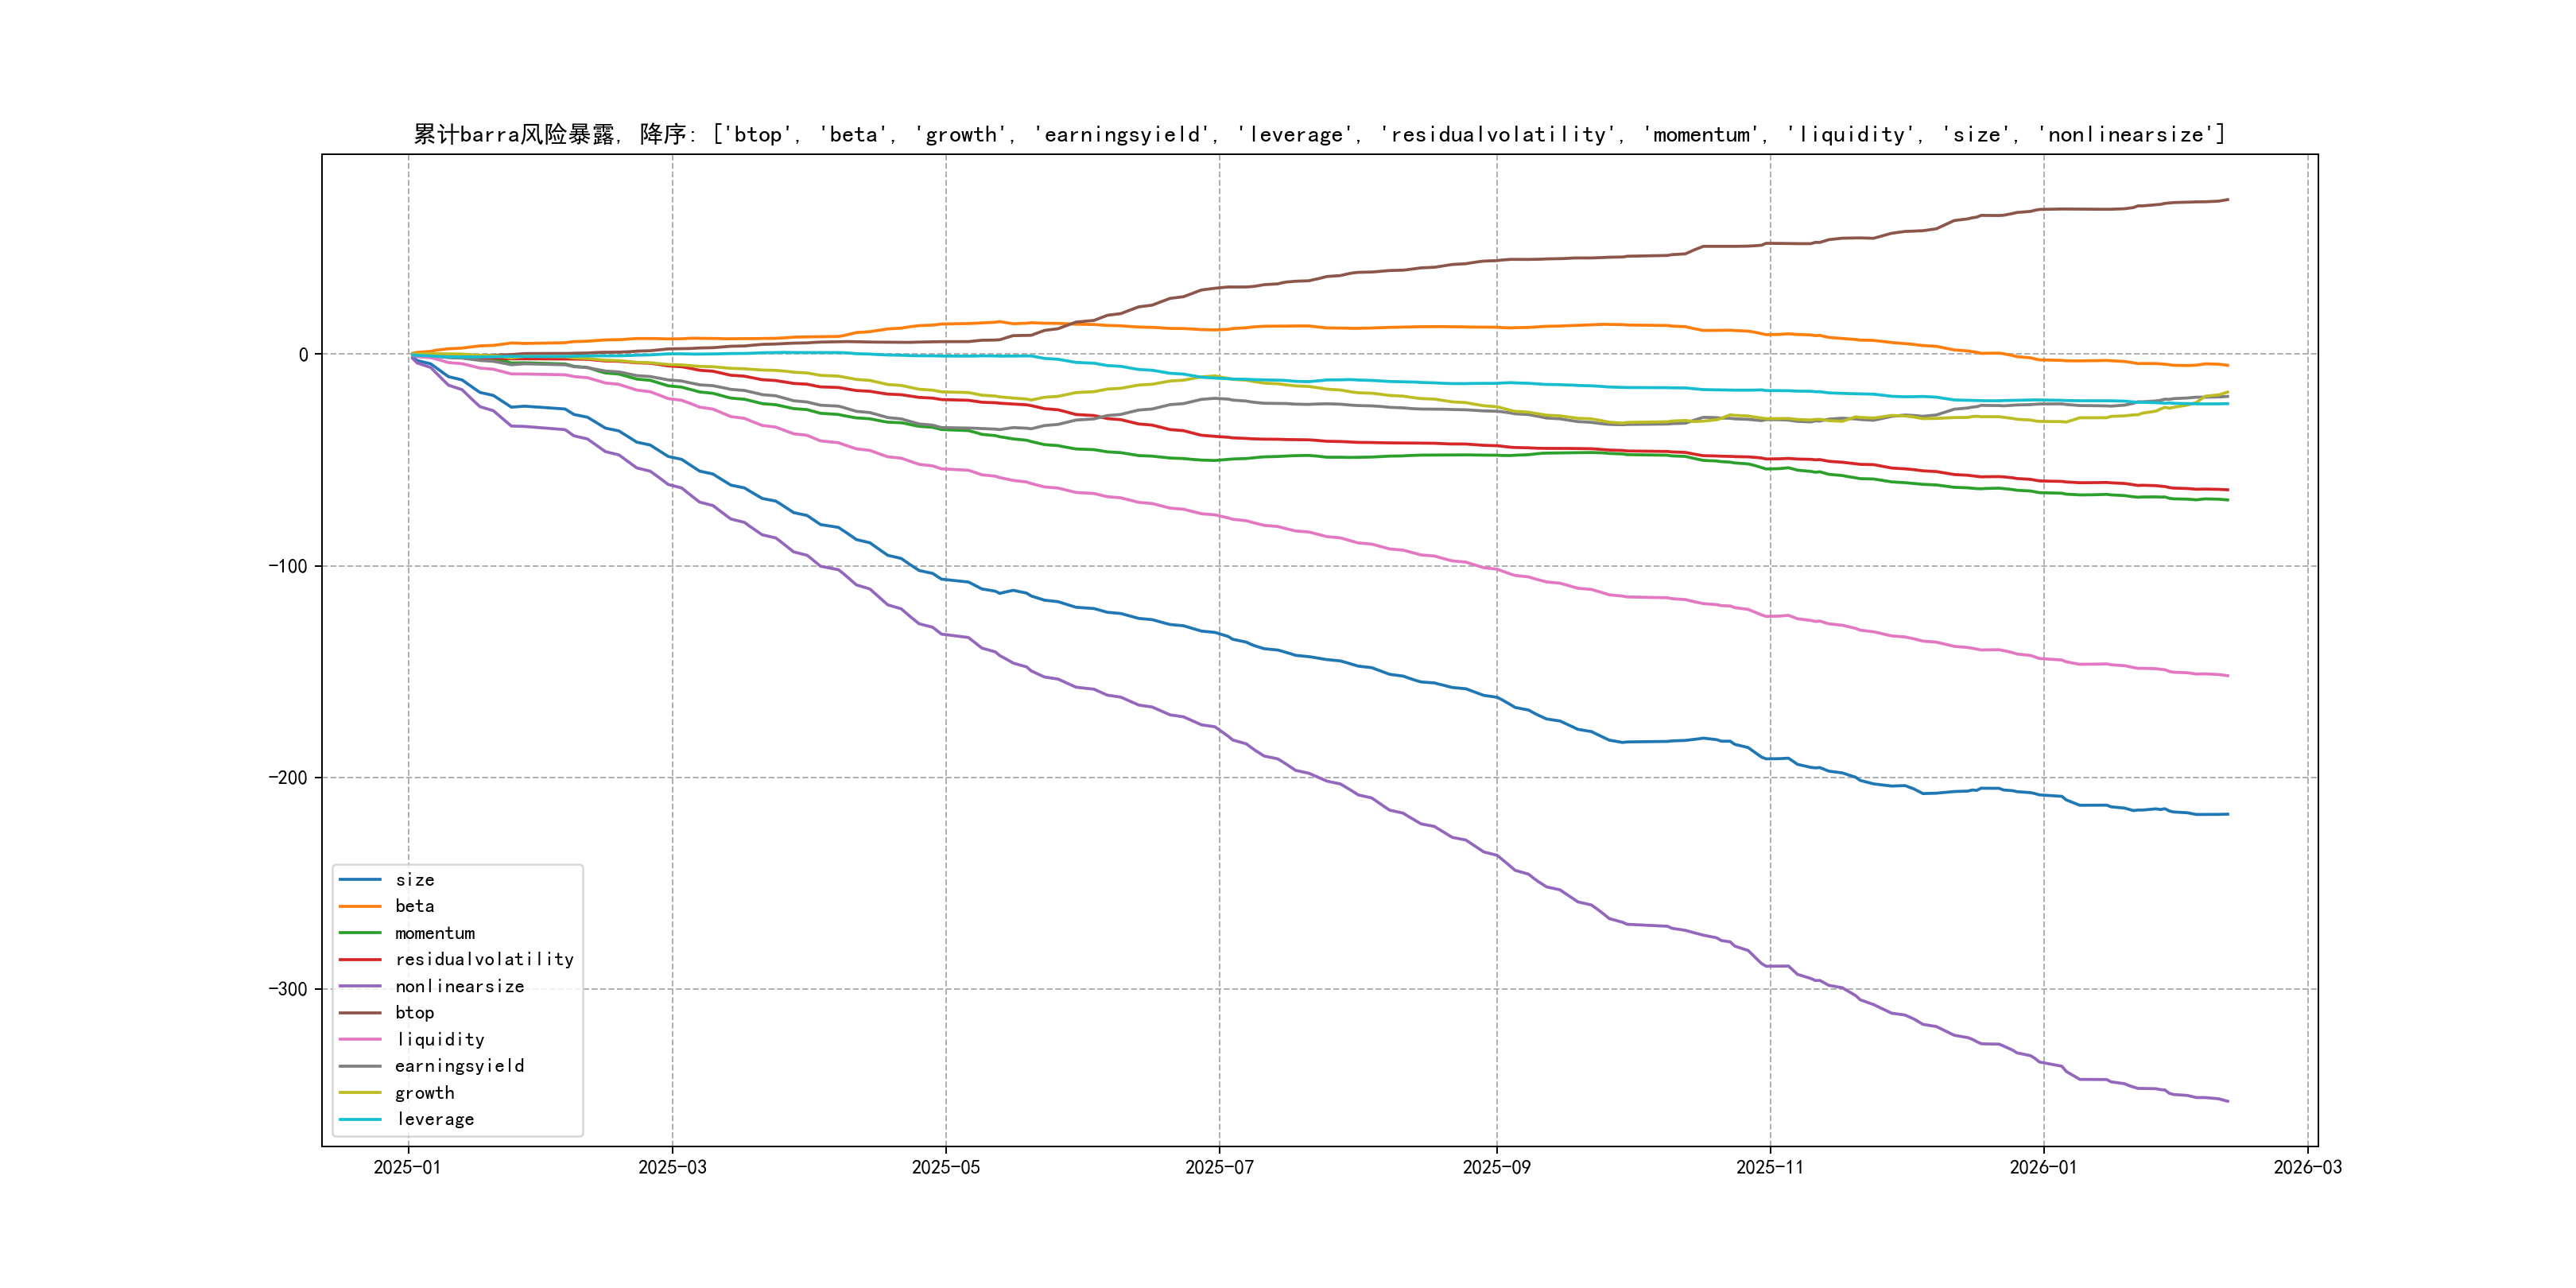Click the growth legend entry

pyautogui.click(x=424, y=1093)
